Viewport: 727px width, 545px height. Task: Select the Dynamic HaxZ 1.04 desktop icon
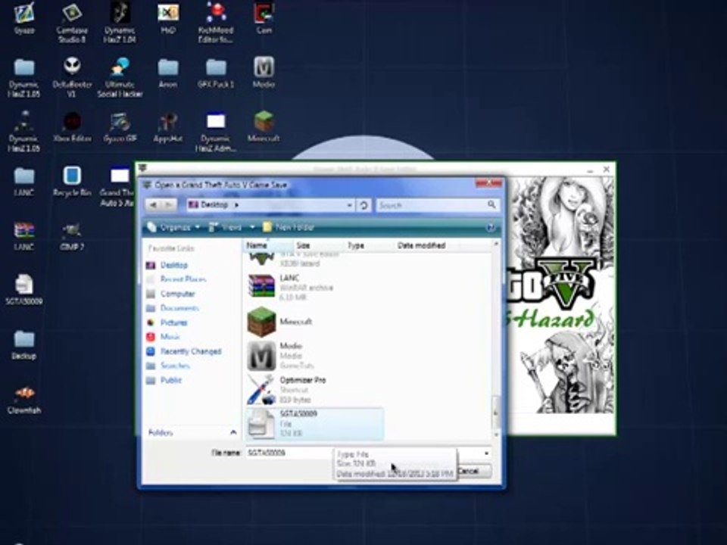(x=120, y=22)
